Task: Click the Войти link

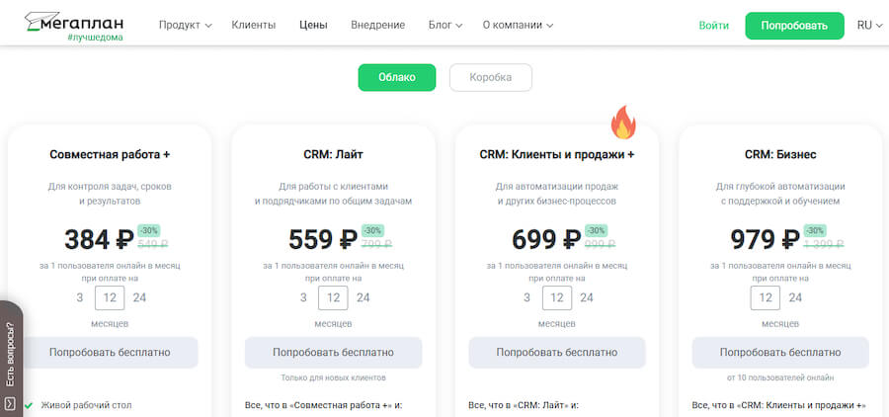Action: [x=713, y=26]
